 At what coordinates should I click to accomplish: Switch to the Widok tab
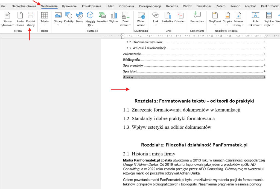click(188, 6)
